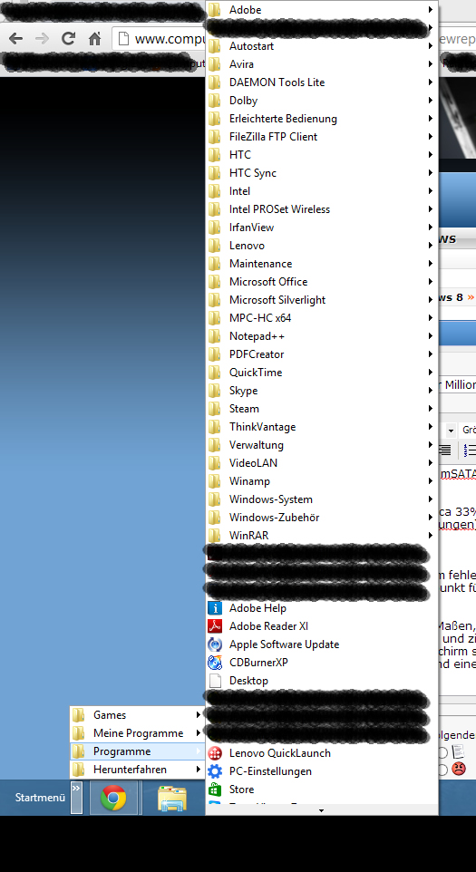Select the Intel entry
The width and height of the screenshot is (476, 872).
[x=322, y=190]
